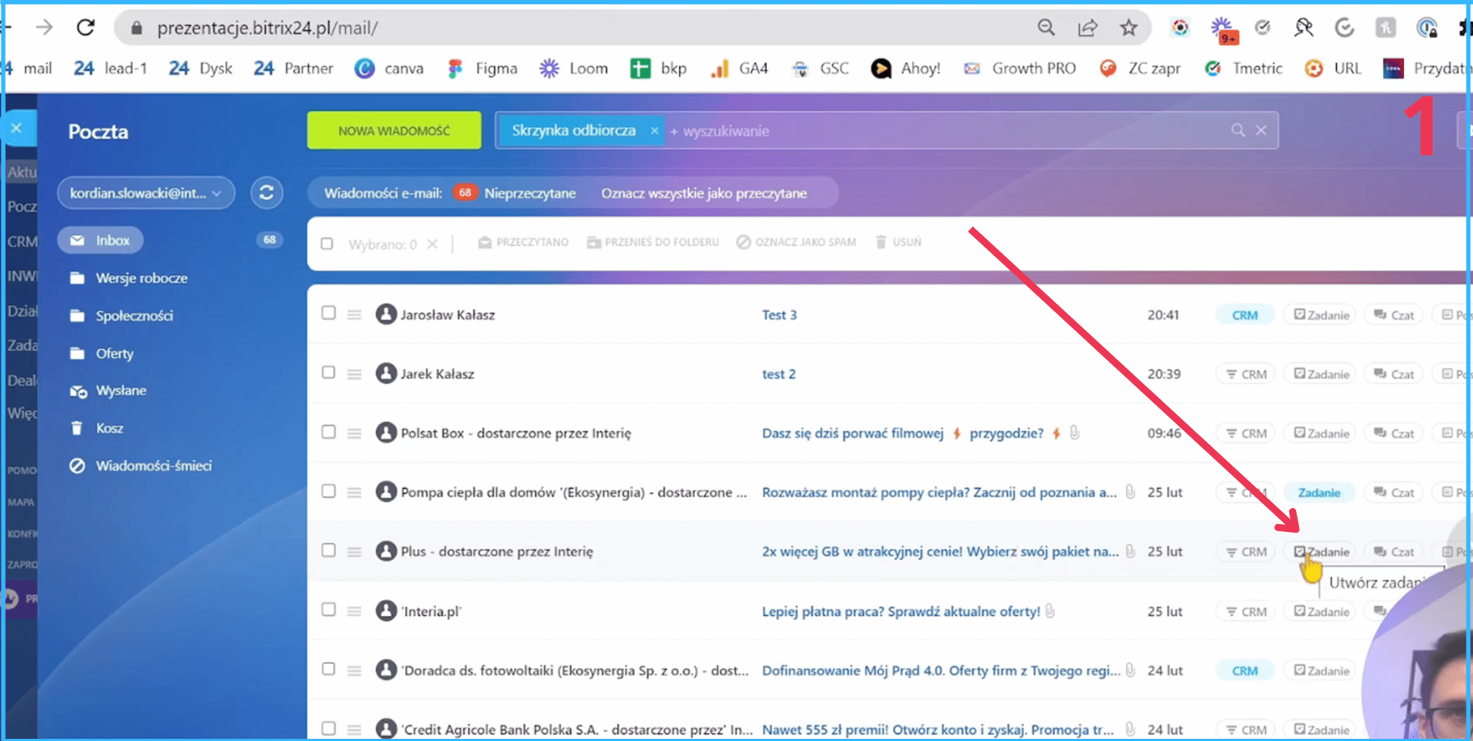Image resolution: width=1473 pixels, height=741 pixels.
Task: Click the mail sync refresh icon
Action: [266, 193]
